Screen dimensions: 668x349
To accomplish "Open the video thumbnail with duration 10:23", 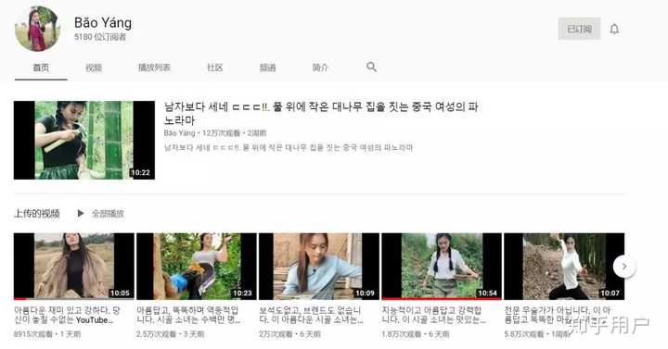I will coord(197,266).
